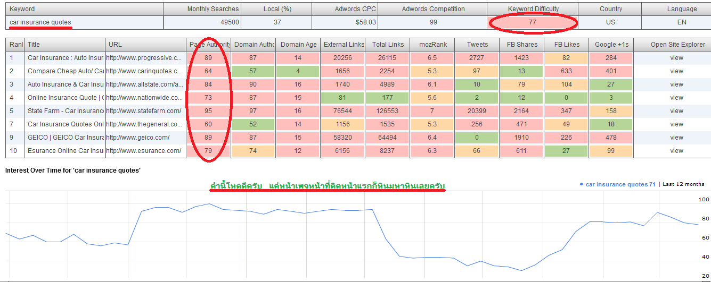Select the http://www.esurance.com/ URL cell
The height and width of the screenshot is (282, 711).
tap(145, 151)
